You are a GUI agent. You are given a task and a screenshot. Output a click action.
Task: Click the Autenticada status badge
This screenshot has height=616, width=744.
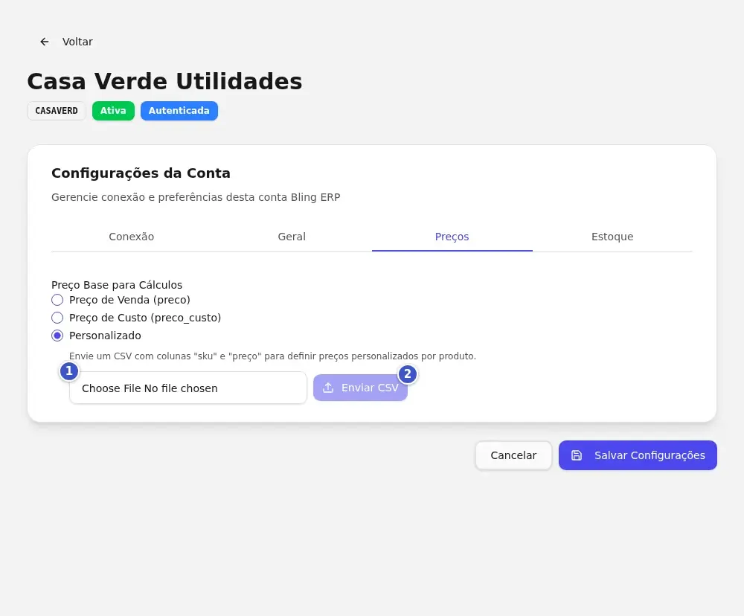179,111
